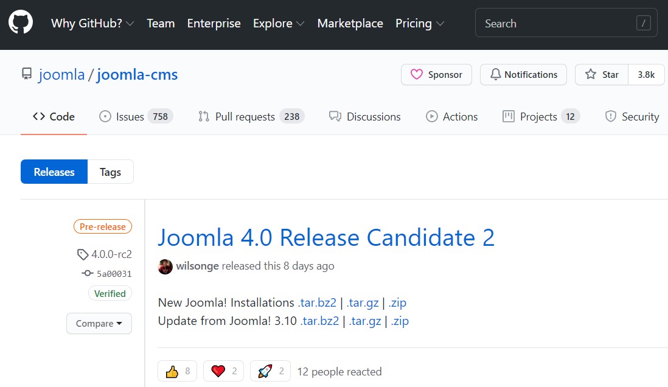Screen dimensions: 668x387
Task: Click the star icon to star the repo
Action: (591, 75)
